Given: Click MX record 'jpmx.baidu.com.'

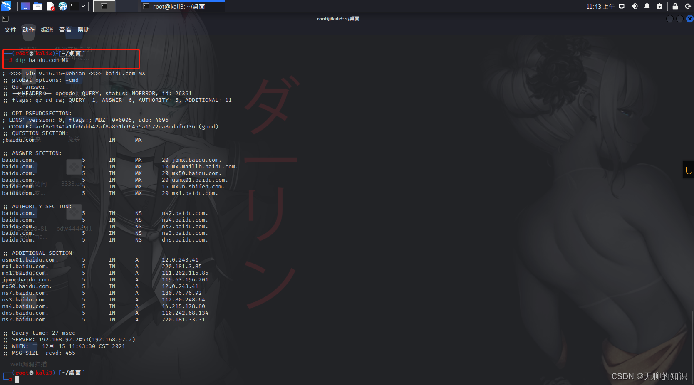Looking at the screenshot, I should [x=196, y=160].
